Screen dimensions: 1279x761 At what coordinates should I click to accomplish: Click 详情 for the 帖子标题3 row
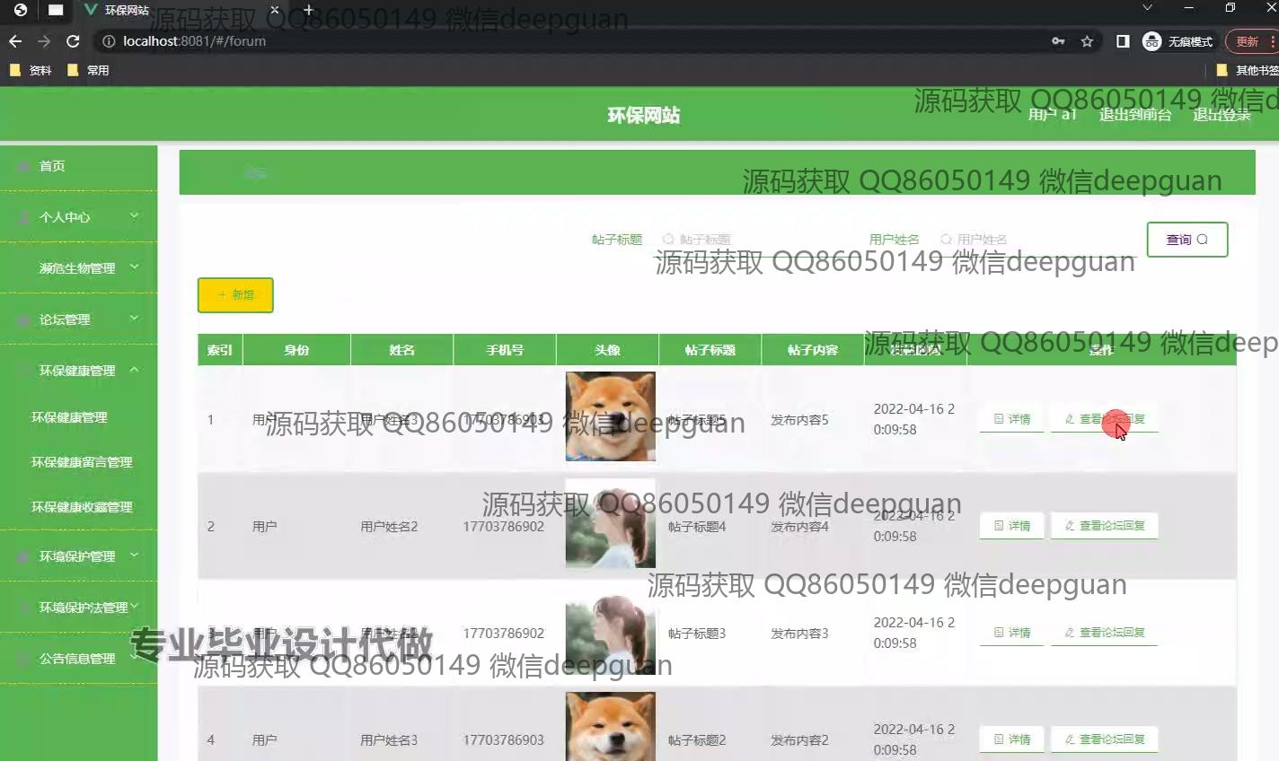pyautogui.click(x=1012, y=633)
